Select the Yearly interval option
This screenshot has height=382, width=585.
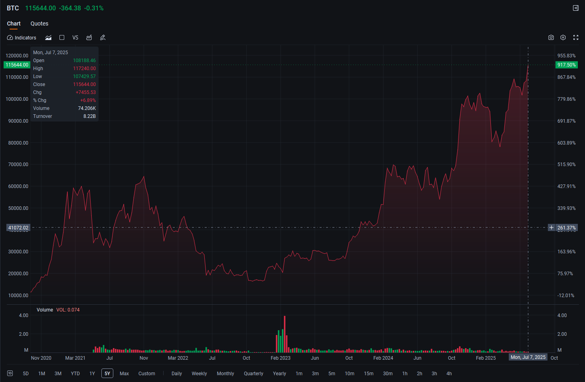tap(279, 373)
